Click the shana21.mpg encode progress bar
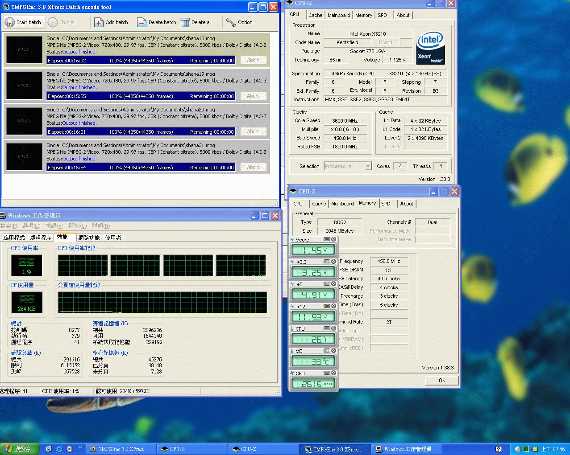570x455 pixels. coord(141,167)
